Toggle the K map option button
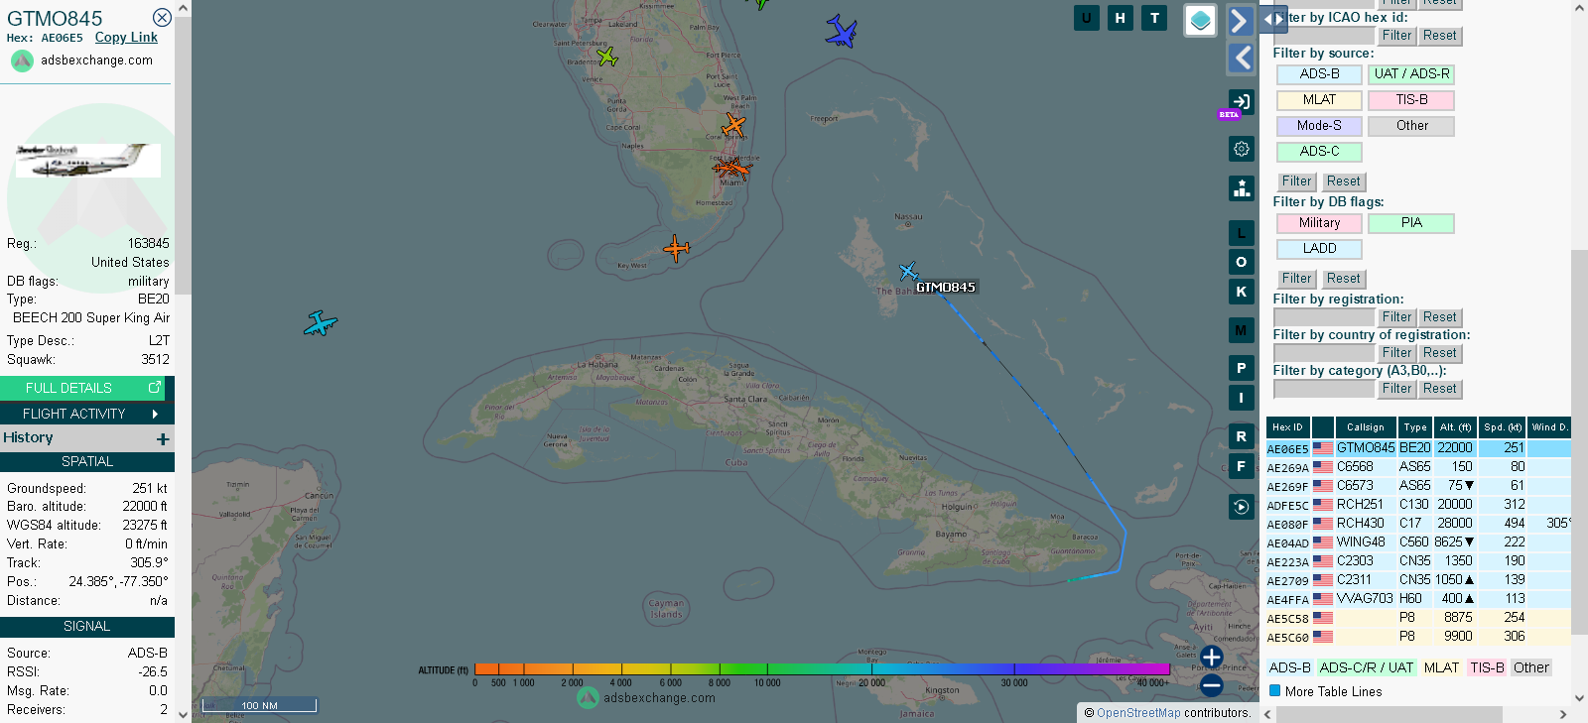 1241,292
